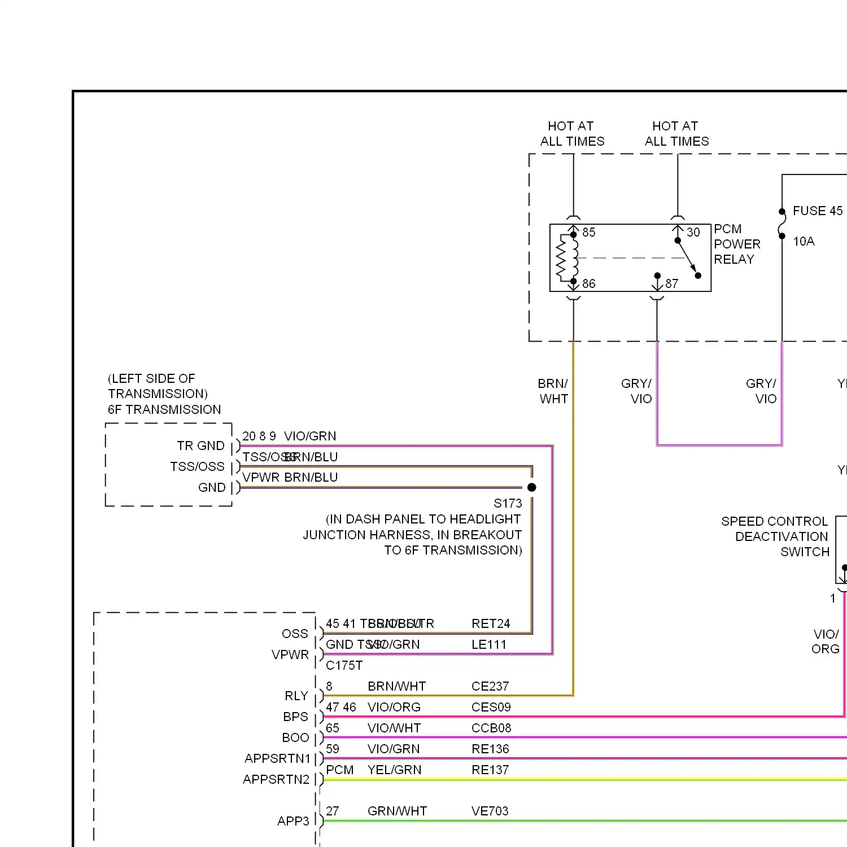Select the 20 8 9 pin numbers

[259, 436]
